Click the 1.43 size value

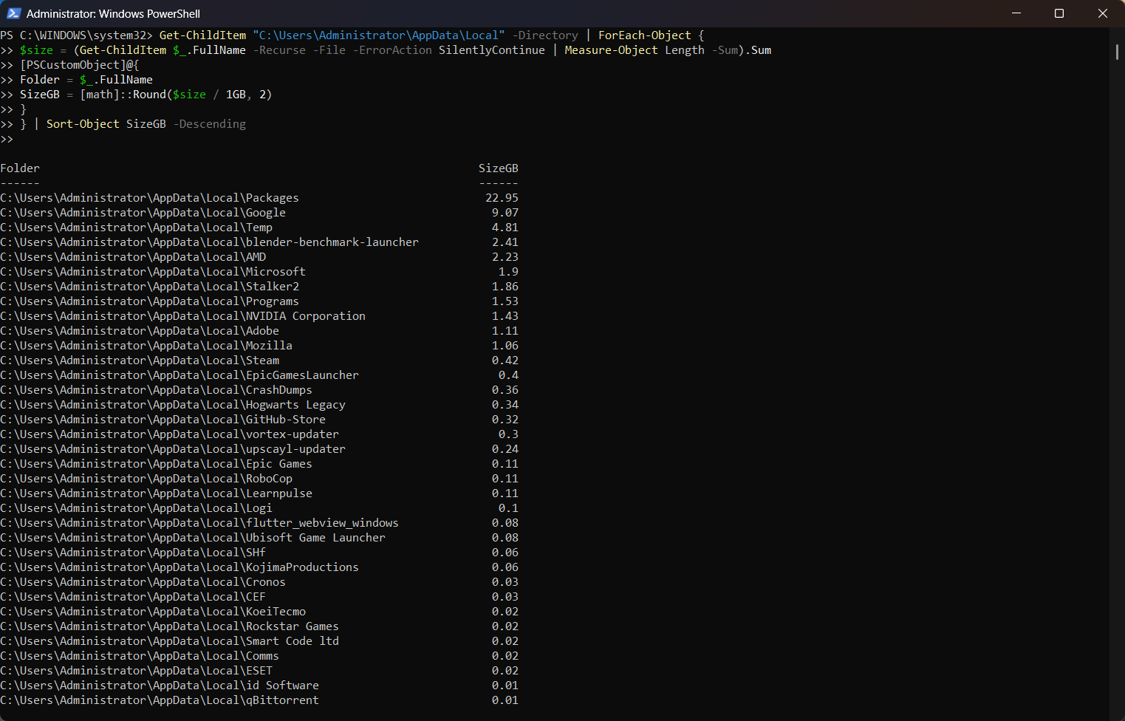coord(505,316)
